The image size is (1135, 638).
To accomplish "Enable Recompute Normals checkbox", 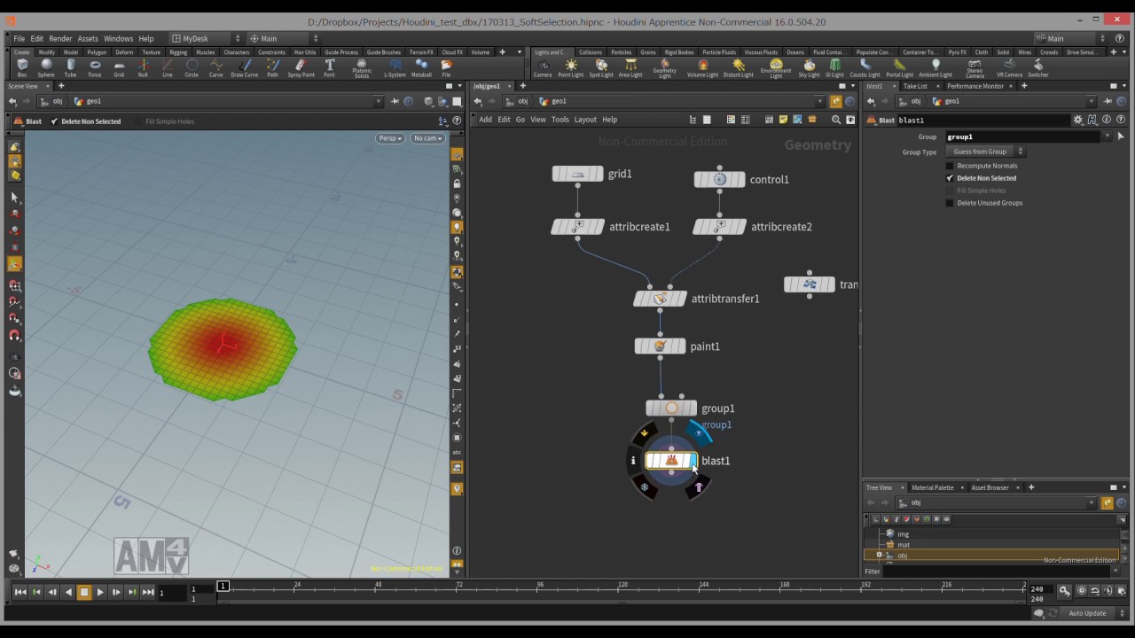I will [950, 166].
